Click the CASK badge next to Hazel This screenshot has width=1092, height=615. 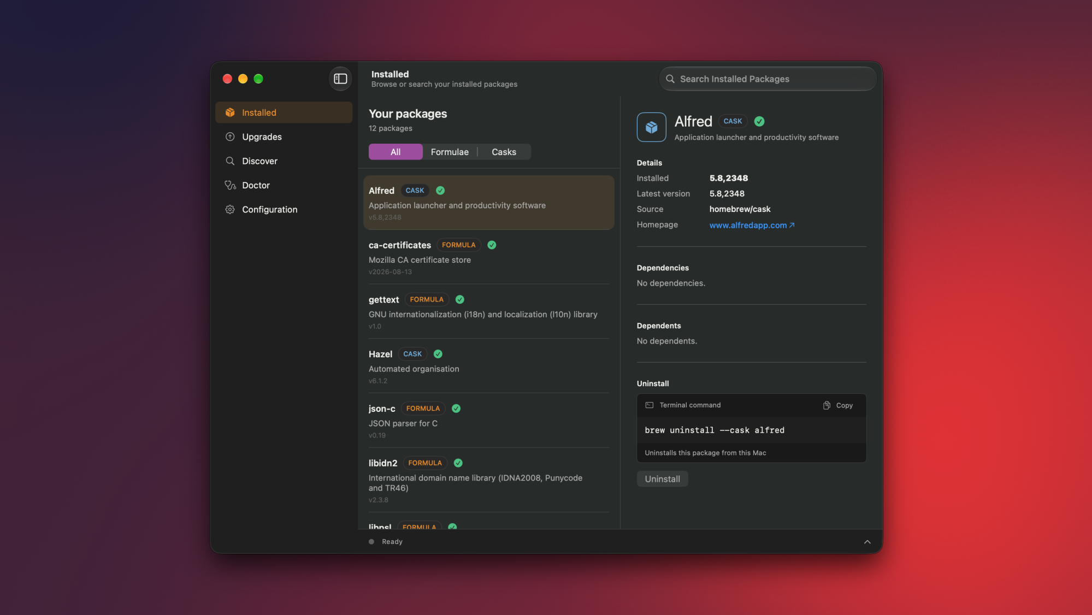click(x=412, y=354)
